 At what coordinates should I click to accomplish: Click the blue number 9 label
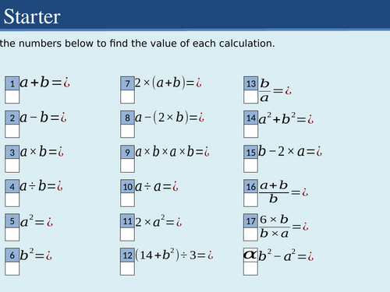point(127,152)
